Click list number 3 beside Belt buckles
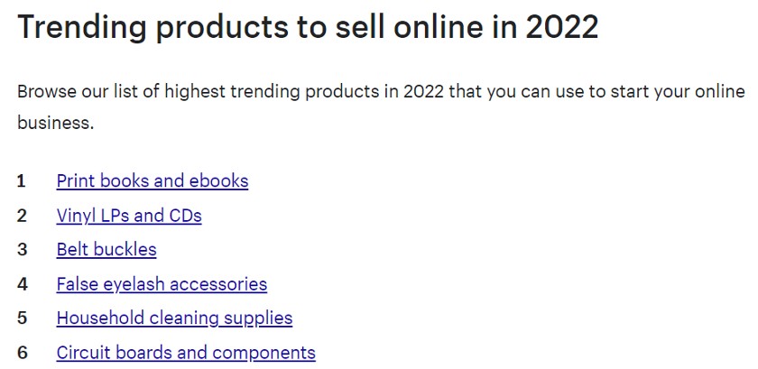 (x=22, y=250)
